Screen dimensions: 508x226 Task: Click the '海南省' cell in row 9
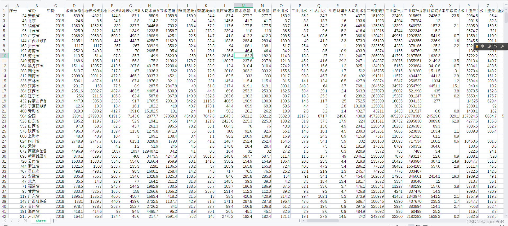pyautogui.click(x=37, y=51)
